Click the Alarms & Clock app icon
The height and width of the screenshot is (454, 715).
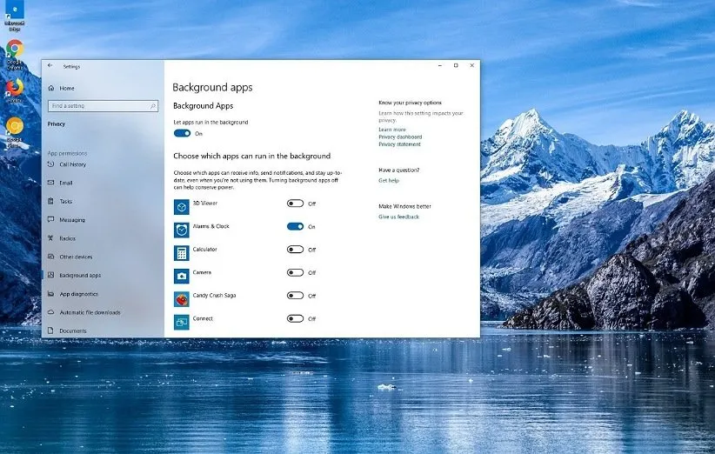pyautogui.click(x=181, y=230)
